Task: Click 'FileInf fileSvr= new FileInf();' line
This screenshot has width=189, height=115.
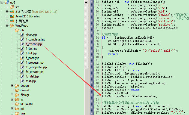Action: pyautogui.click(x=127, y=64)
